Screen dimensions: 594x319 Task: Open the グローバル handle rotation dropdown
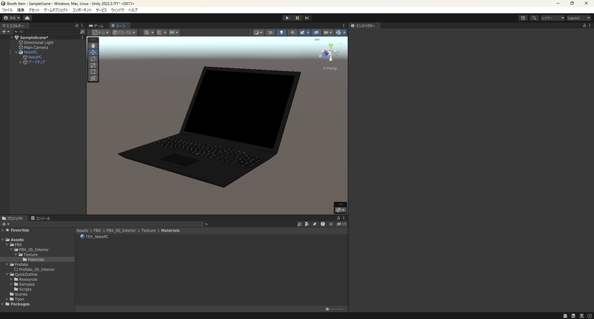(x=124, y=32)
